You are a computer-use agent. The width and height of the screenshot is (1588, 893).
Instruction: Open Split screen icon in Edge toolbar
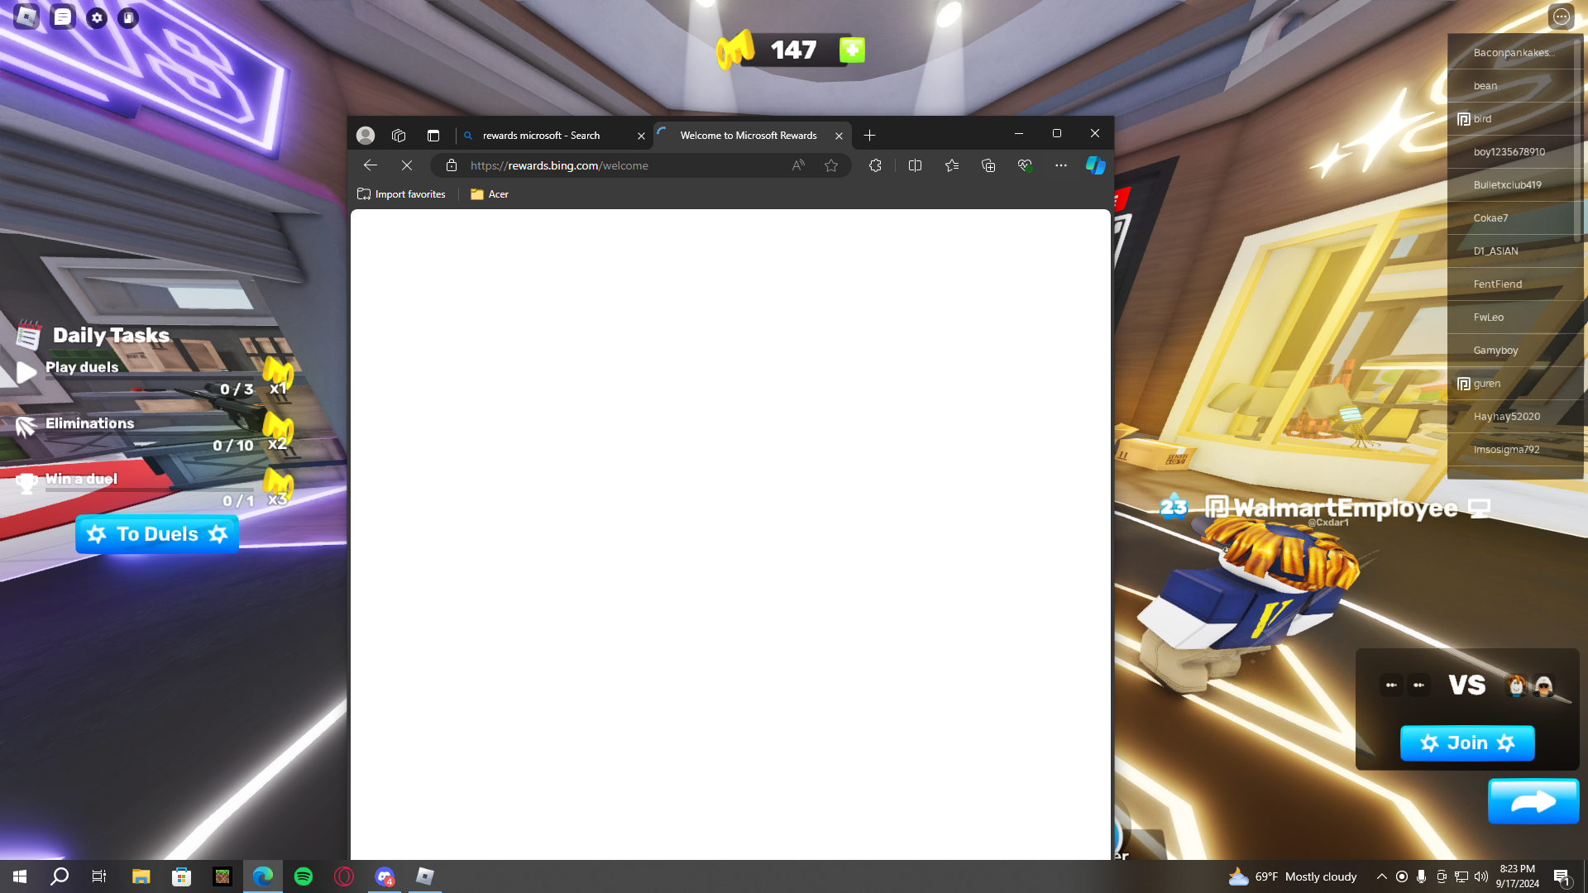[915, 165]
